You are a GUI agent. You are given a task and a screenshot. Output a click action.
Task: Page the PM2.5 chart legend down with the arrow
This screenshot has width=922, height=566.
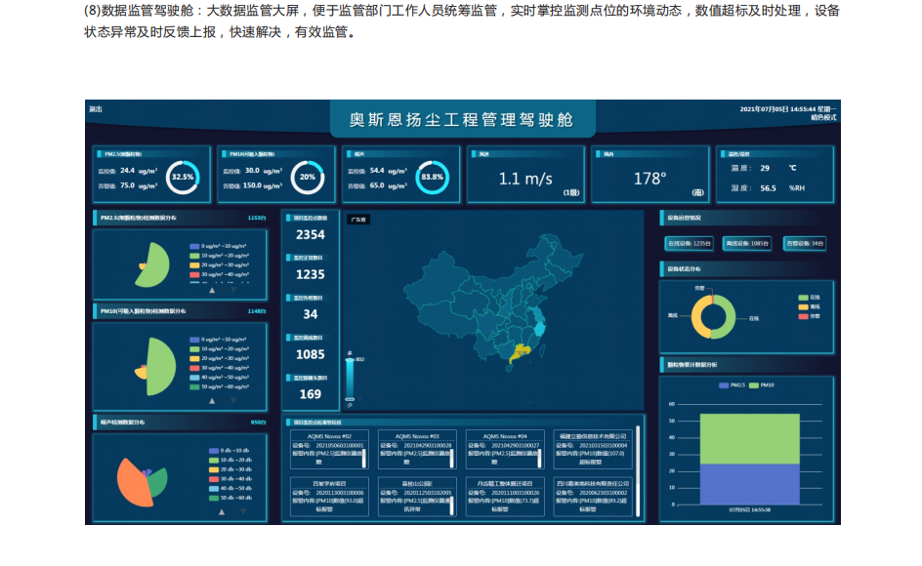[x=233, y=290]
